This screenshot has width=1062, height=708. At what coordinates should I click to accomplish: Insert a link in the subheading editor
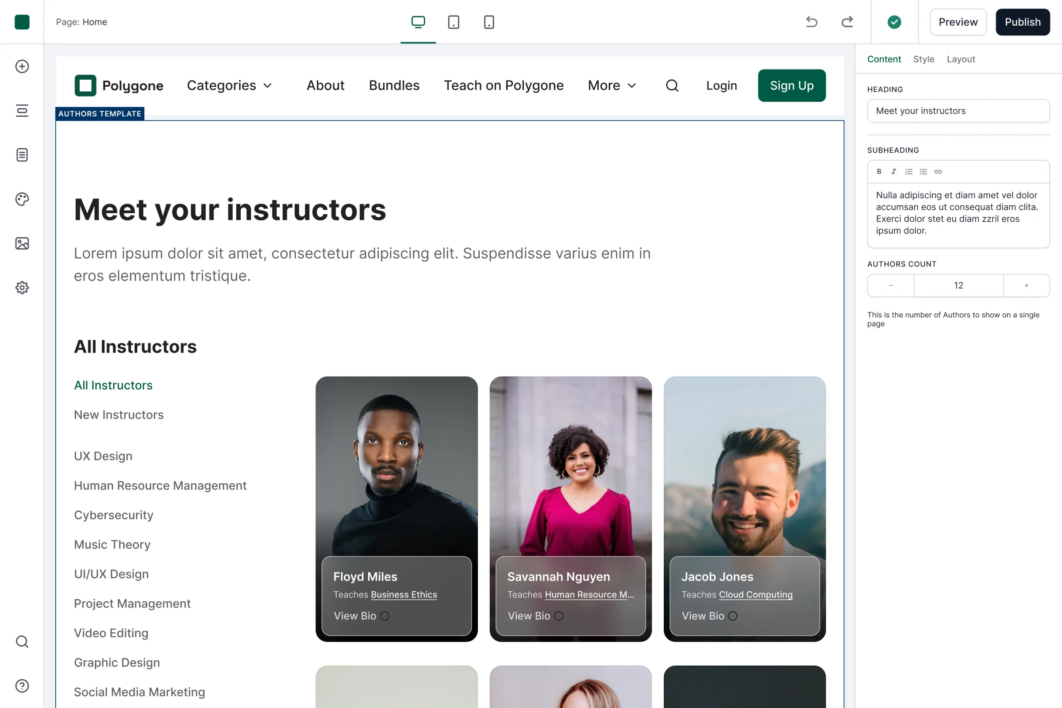(x=938, y=172)
